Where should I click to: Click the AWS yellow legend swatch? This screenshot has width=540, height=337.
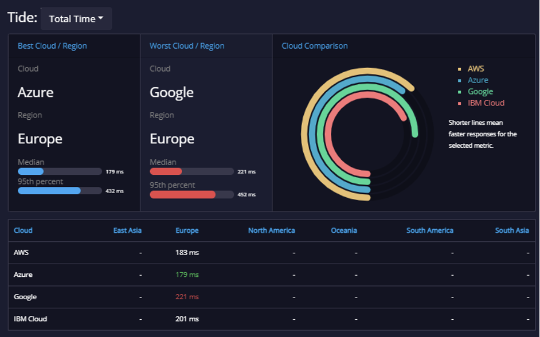(459, 69)
